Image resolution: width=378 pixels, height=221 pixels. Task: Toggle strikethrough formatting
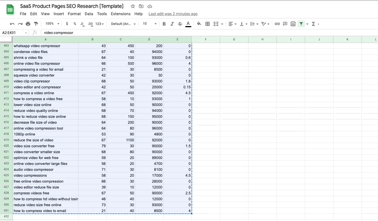tap(180, 24)
